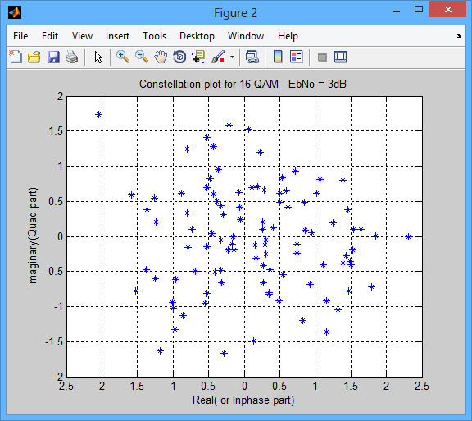Viewport: 472px width, 421px height.
Task: Insert a colorbar using toolbar icon
Action: [x=278, y=57]
